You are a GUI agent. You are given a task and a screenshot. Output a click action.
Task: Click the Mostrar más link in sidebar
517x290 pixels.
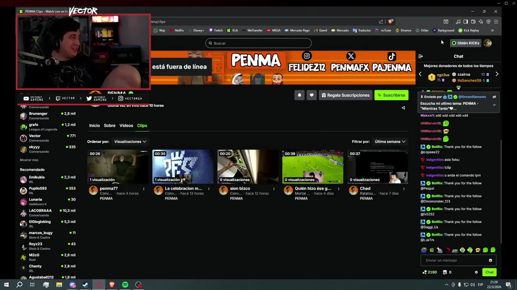[x=29, y=160]
